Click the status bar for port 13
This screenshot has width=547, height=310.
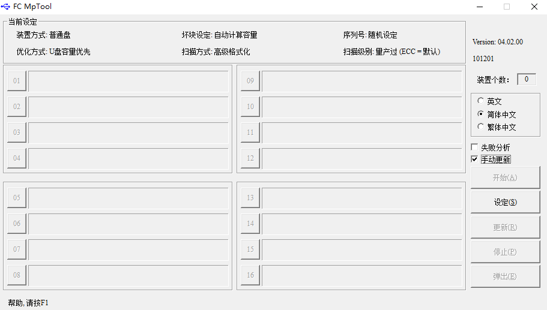[362, 198]
